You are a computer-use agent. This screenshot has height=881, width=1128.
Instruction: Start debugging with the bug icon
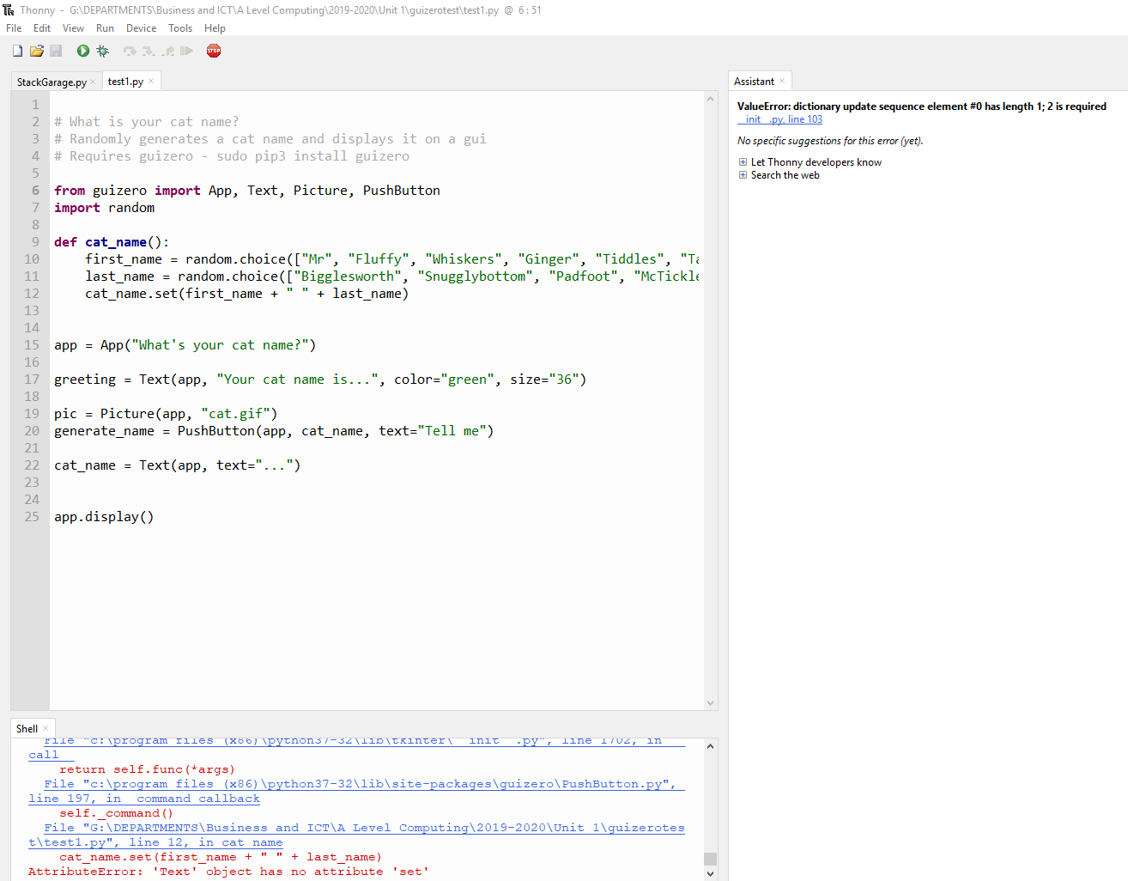(102, 51)
